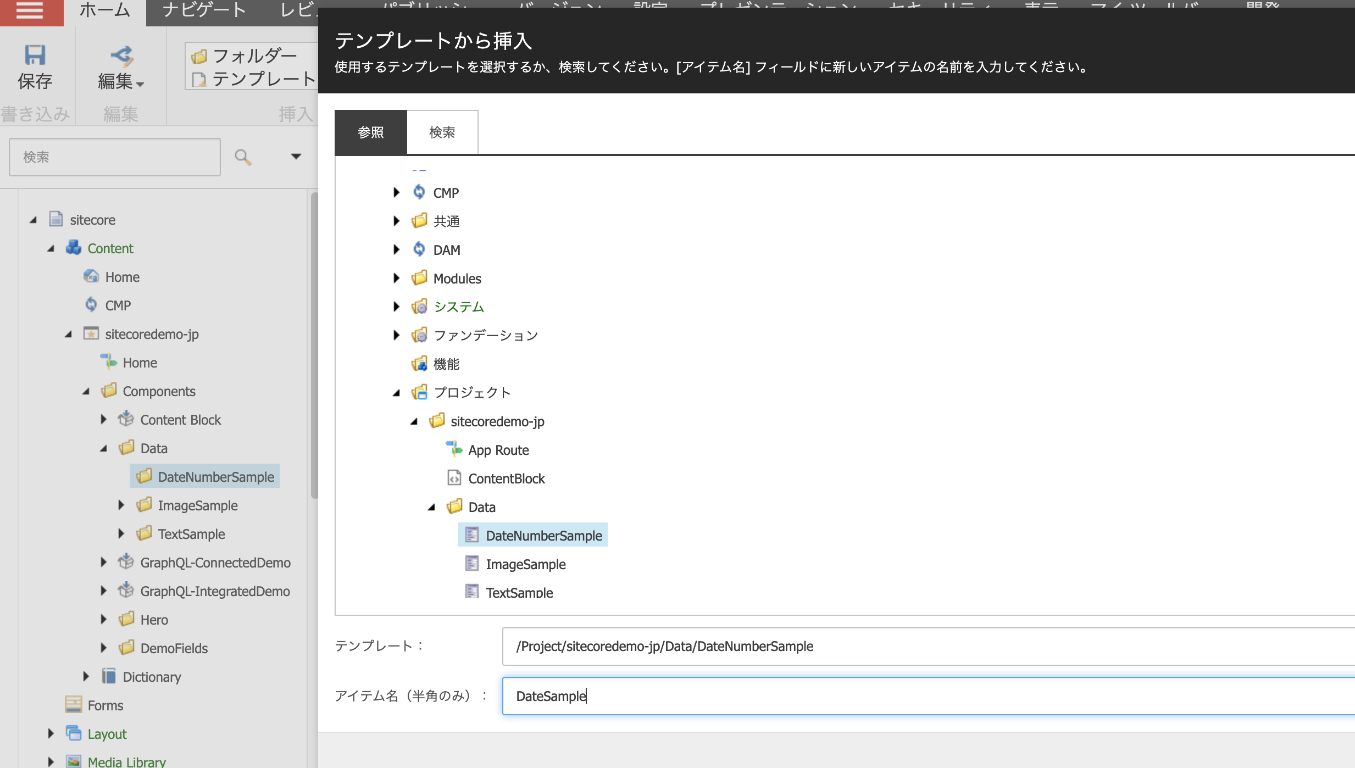Click the Dictionary book icon

109,676
